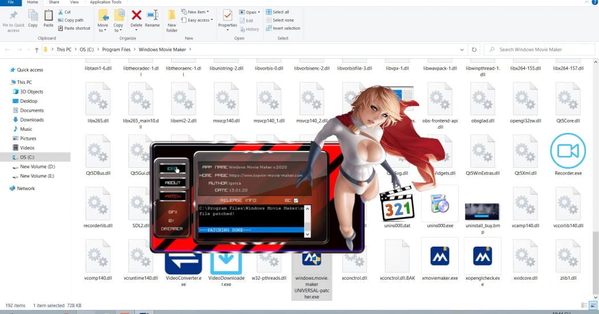Switch to the Home ribbon tab
Viewport: 599px width, 314px height.
[x=33, y=2]
